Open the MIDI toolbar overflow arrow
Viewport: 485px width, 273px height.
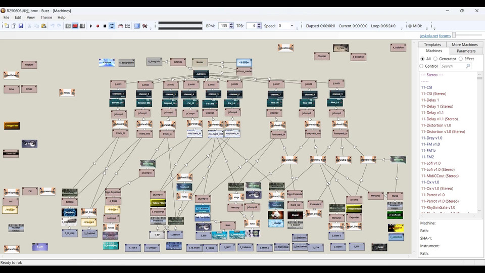tap(427, 28)
